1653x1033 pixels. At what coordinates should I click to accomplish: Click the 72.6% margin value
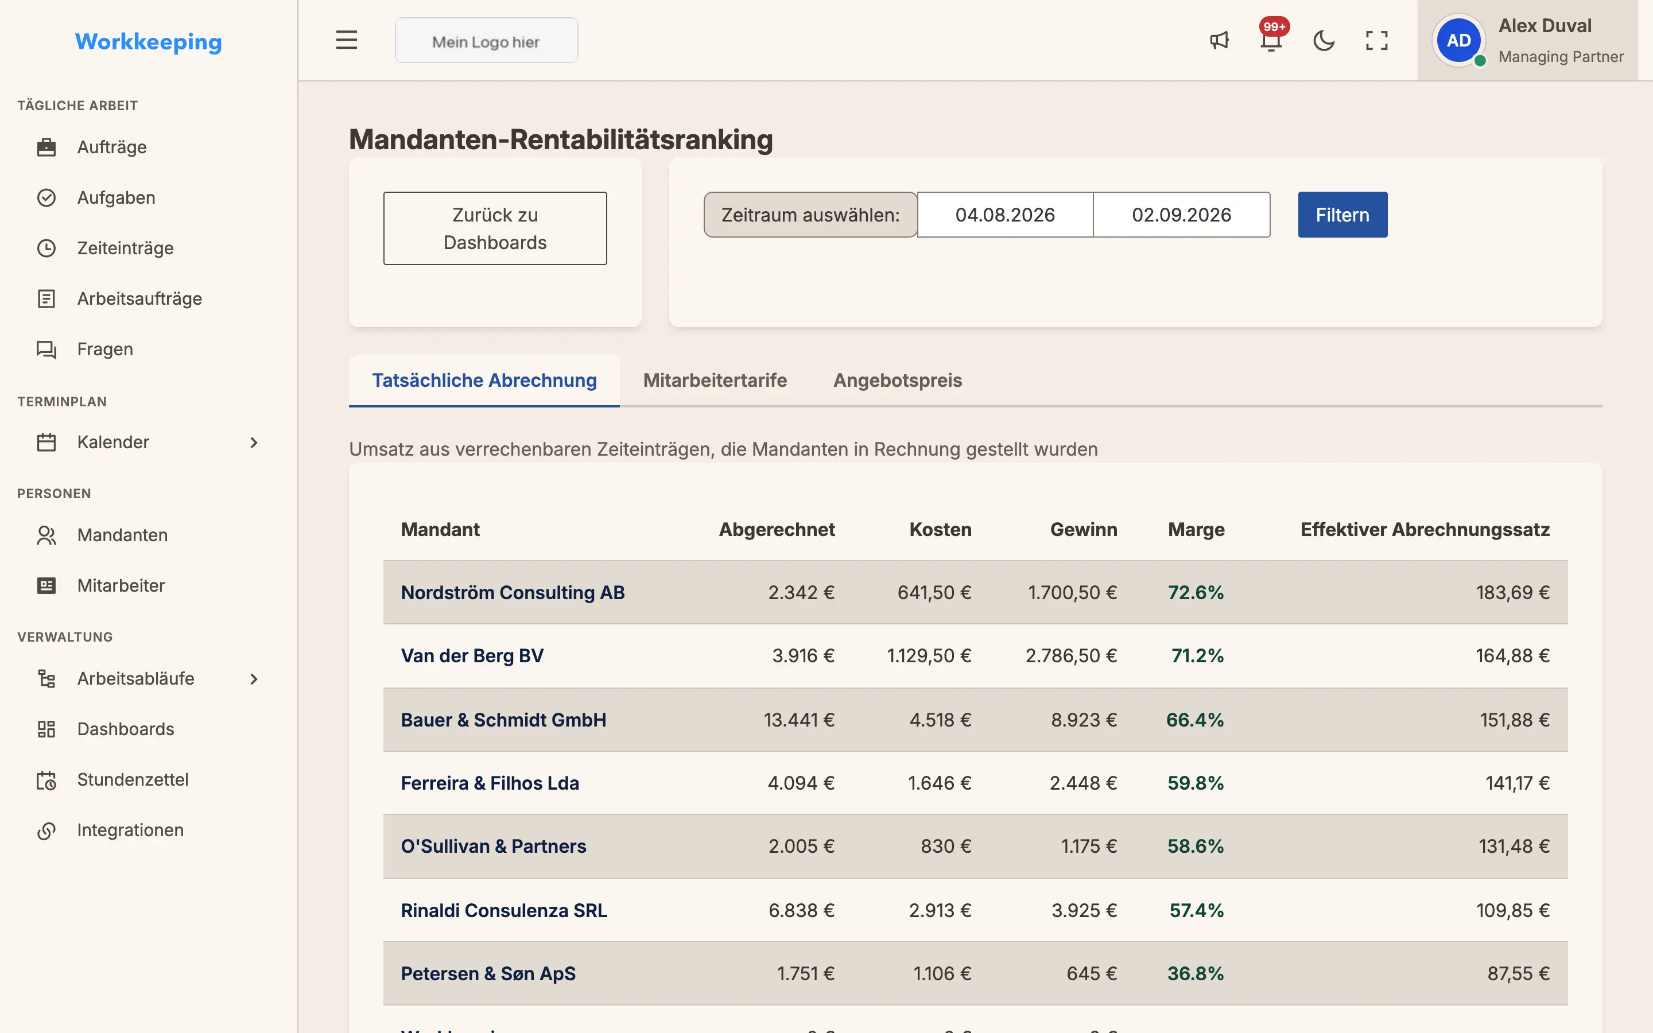click(1196, 592)
